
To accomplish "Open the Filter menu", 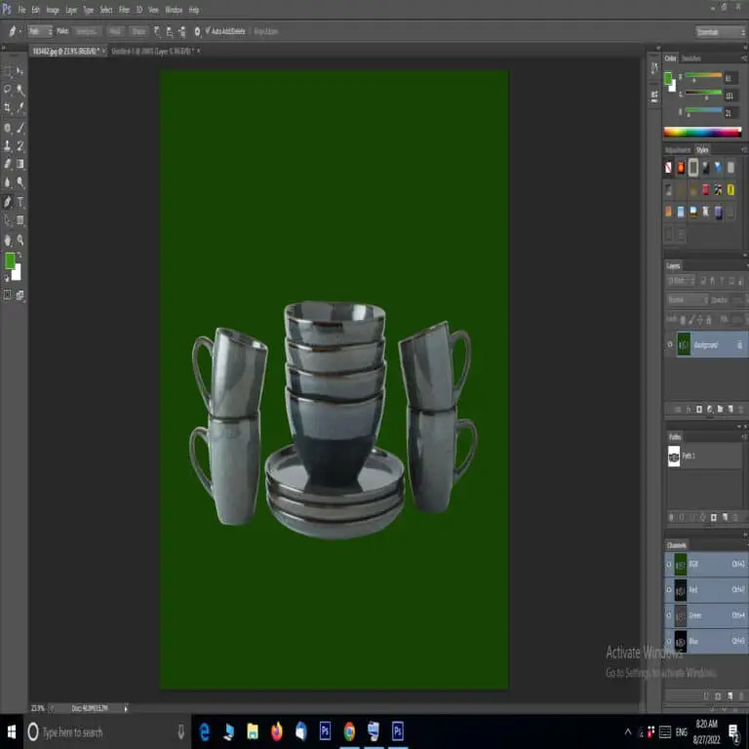I will [124, 10].
